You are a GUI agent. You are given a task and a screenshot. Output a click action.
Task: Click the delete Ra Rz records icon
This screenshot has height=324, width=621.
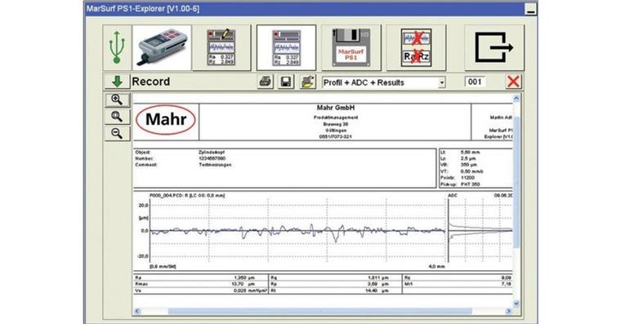click(416, 48)
